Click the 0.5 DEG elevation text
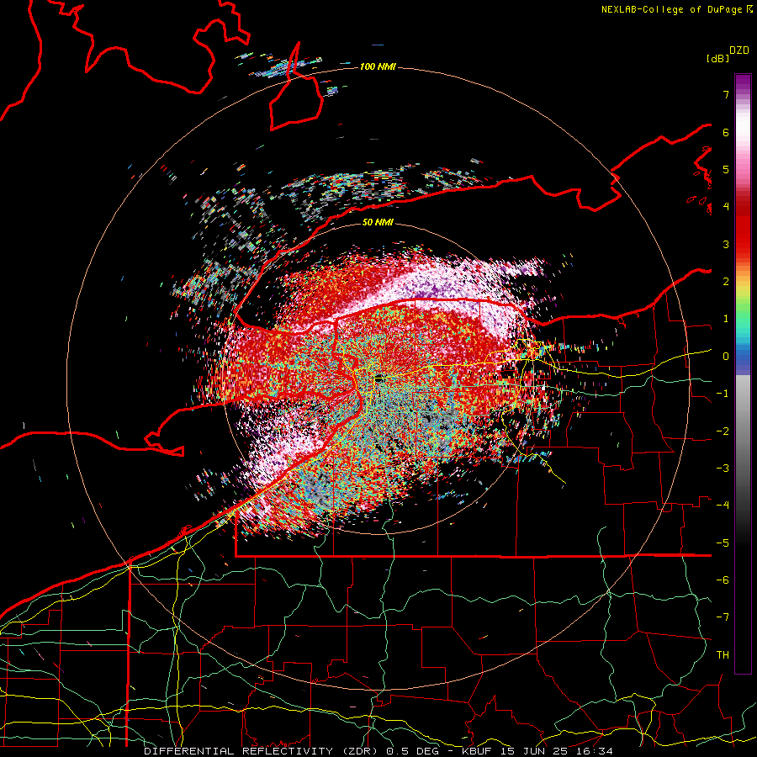Screen dimensions: 757x757 412,751
